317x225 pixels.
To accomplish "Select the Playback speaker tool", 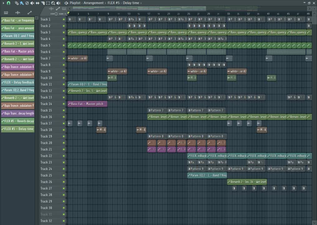I will [58, 3].
